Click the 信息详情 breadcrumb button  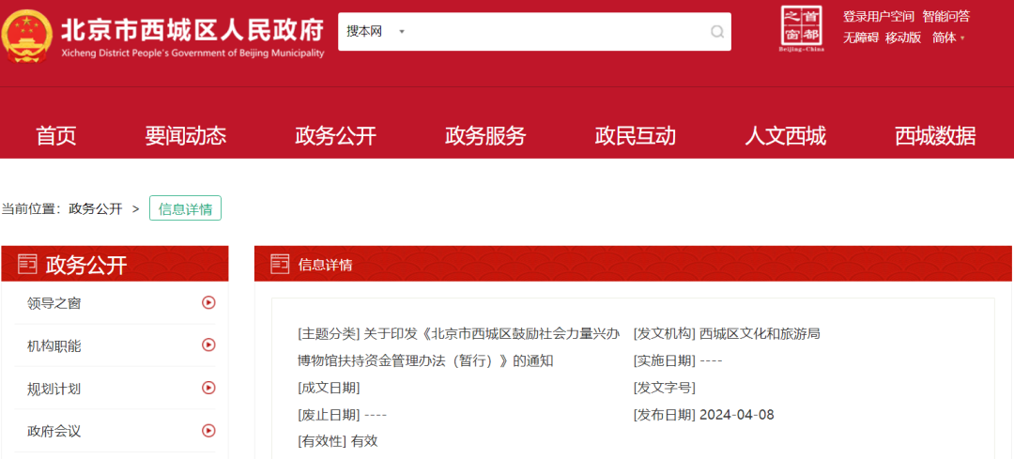(186, 208)
